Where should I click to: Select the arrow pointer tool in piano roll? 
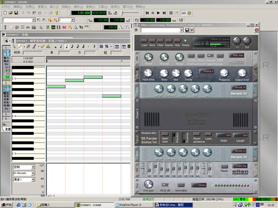click(x=14, y=47)
